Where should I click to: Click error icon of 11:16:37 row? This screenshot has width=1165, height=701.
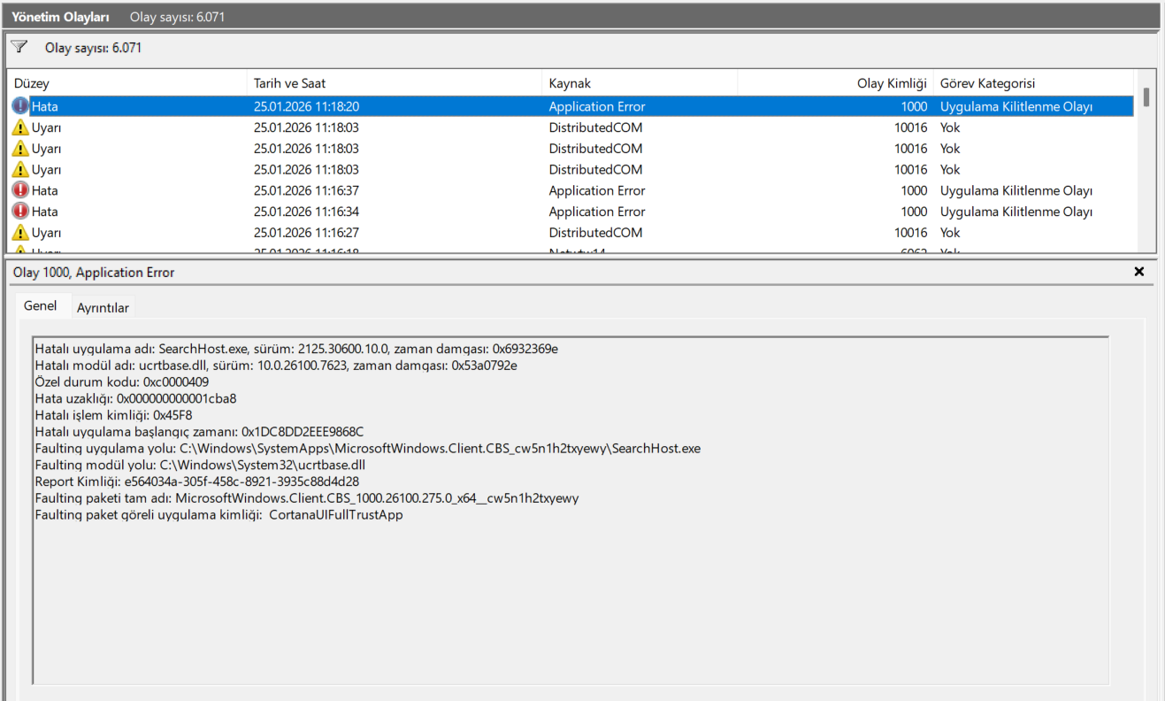click(x=20, y=190)
